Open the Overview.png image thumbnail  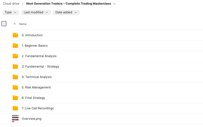(x=15, y=119)
